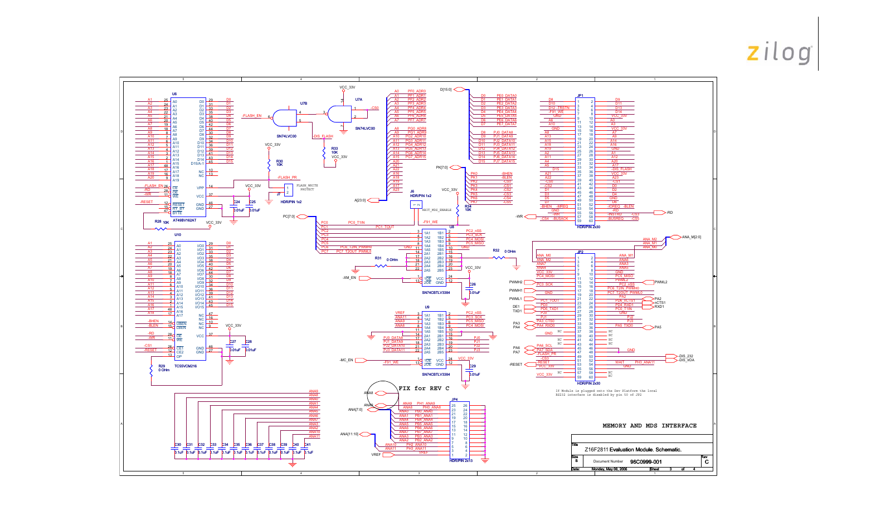Viewport: 876px width, 531px height.
Task: Click 'SN74LVC00' label under U7B
Action: point(286,136)
